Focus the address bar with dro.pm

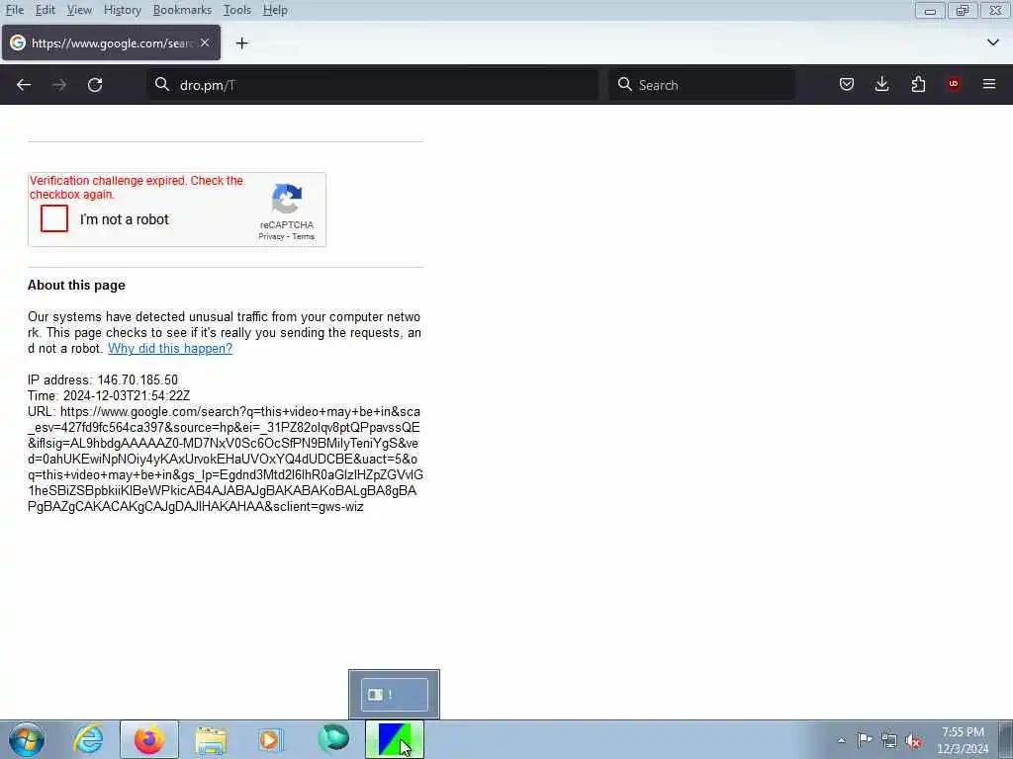click(x=373, y=85)
